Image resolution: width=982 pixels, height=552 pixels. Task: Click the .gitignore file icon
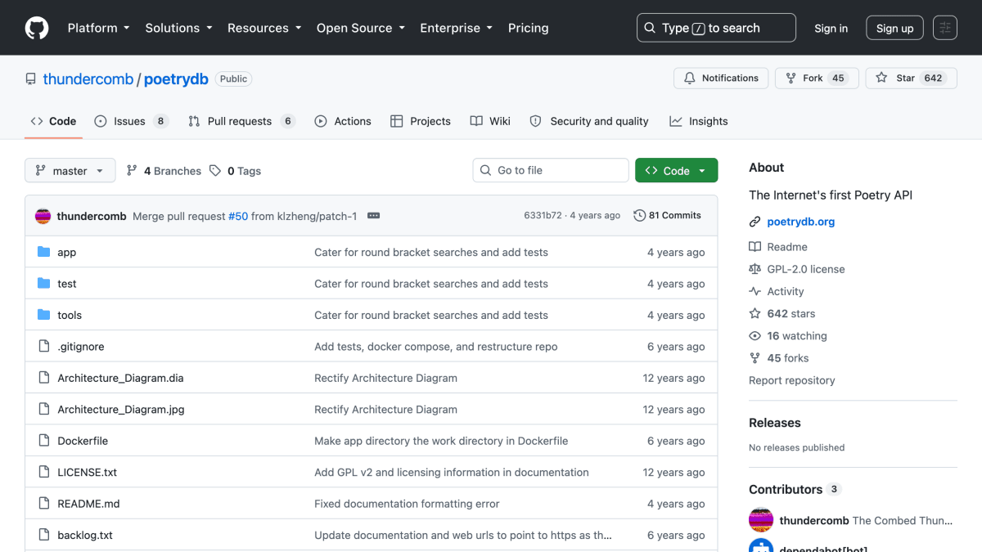coord(44,346)
